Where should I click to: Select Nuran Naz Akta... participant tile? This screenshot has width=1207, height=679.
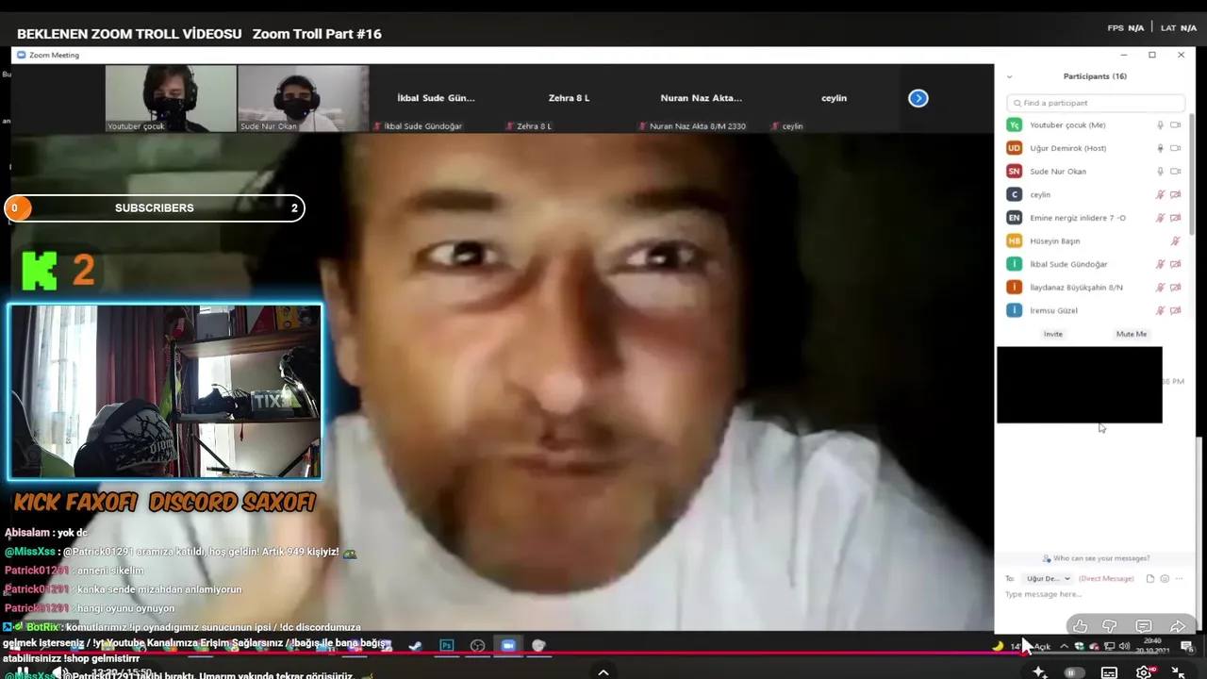(x=702, y=98)
